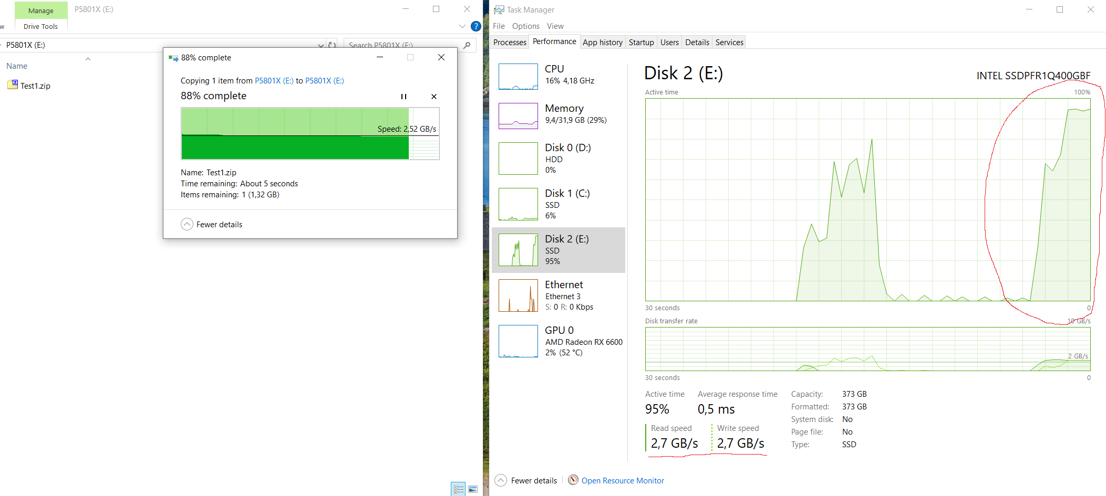Switch to the details view layout icon
Screen dimensions: 1106x496
click(458, 489)
